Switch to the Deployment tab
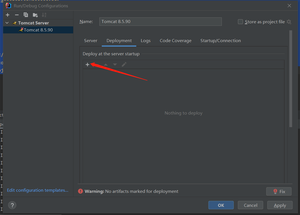The image size is (300, 215). (119, 41)
